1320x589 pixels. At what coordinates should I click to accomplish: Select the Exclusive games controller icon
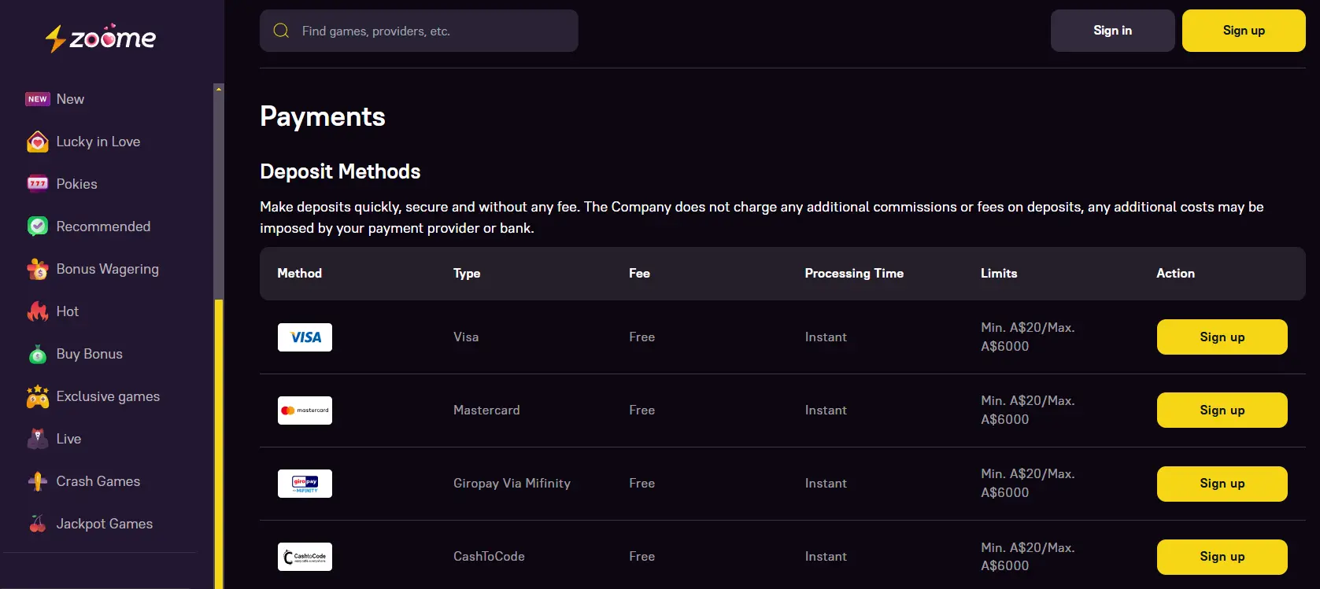pos(37,397)
